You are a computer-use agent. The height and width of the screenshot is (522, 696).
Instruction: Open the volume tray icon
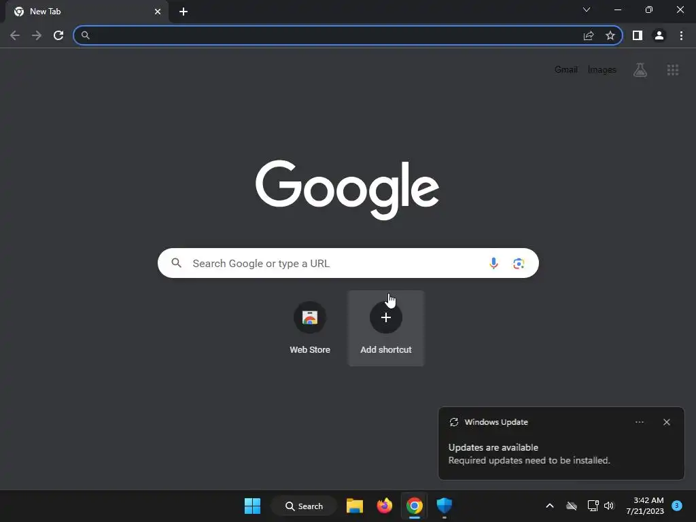tap(609, 506)
